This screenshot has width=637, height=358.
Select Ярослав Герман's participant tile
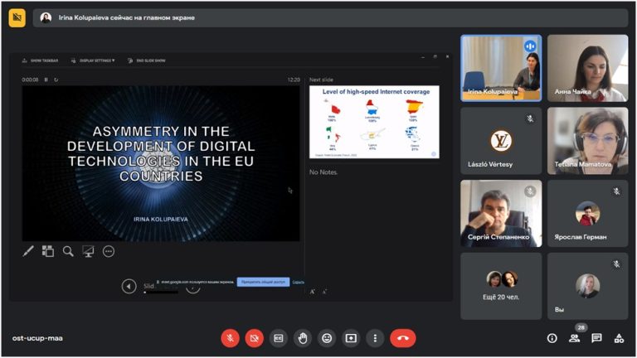click(587, 214)
